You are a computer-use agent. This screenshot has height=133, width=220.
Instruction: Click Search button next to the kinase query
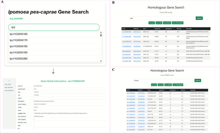(198, 81)
